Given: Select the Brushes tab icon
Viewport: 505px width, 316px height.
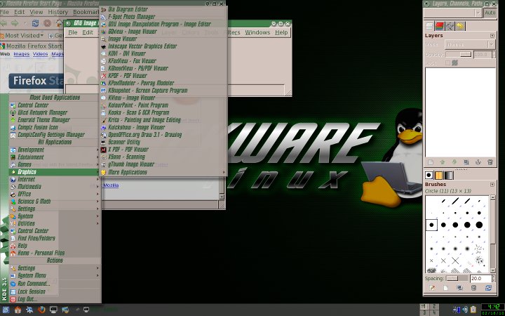Looking at the screenshot, I should [x=429, y=175].
